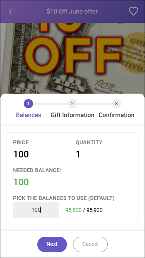Click the 95,900 total balance value
The height and width of the screenshot is (258, 145).
tap(95, 210)
